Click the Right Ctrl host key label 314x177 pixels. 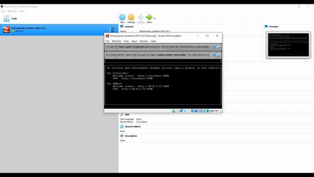click(214, 111)
